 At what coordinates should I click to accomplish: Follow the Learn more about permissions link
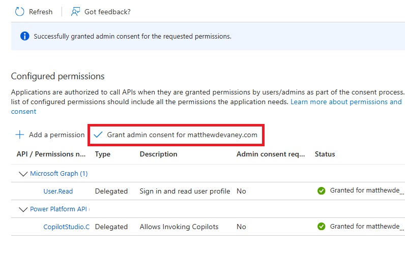point(345,102)
